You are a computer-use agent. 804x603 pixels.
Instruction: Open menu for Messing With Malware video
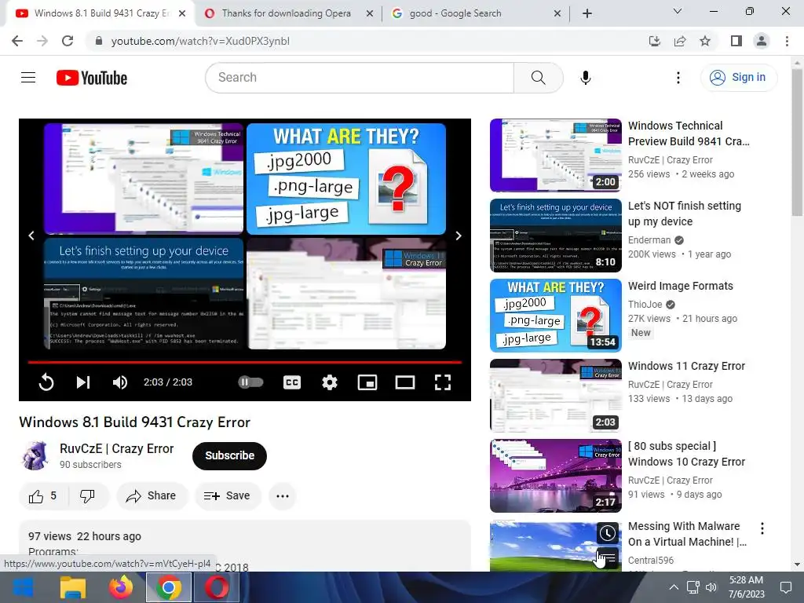[762, 528]
